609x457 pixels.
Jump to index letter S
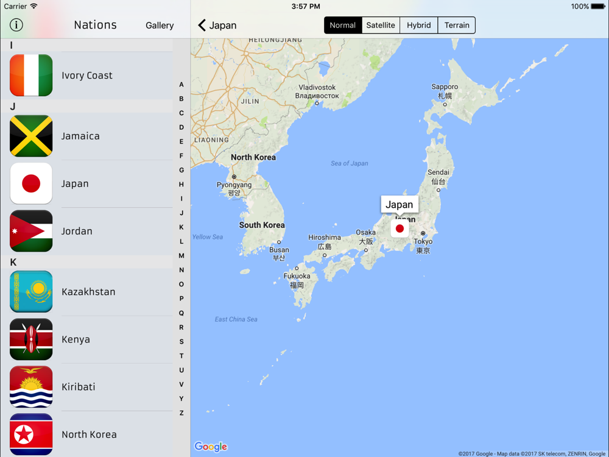[181, 342]
